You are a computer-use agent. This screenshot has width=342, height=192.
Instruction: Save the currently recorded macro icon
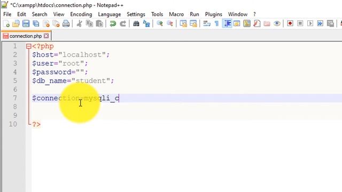tap(330, 23)
